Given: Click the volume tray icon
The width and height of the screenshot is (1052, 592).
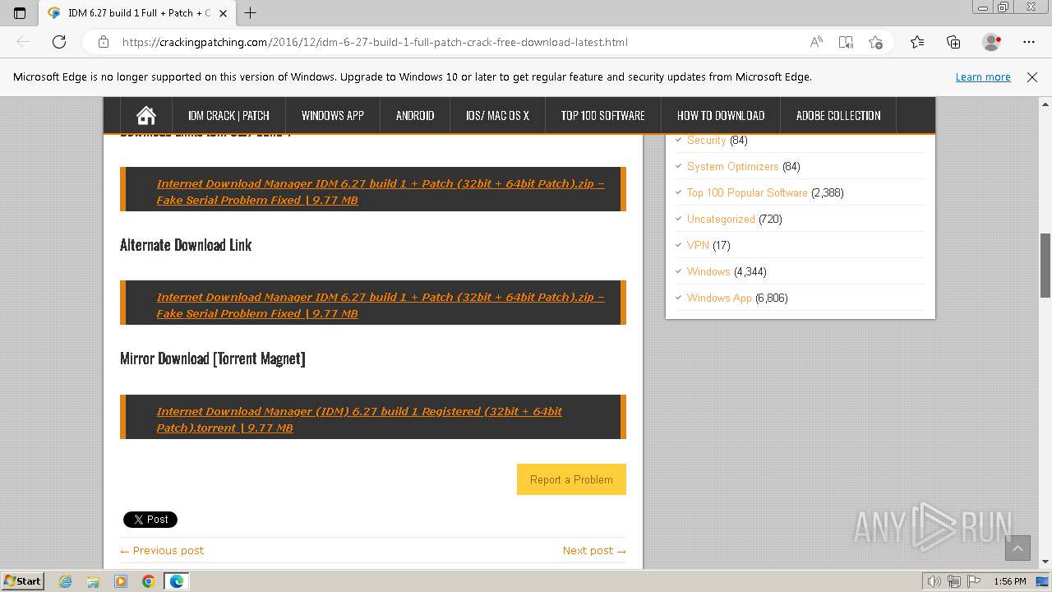Looking at the screenshot, I should [x=934, y=581].
